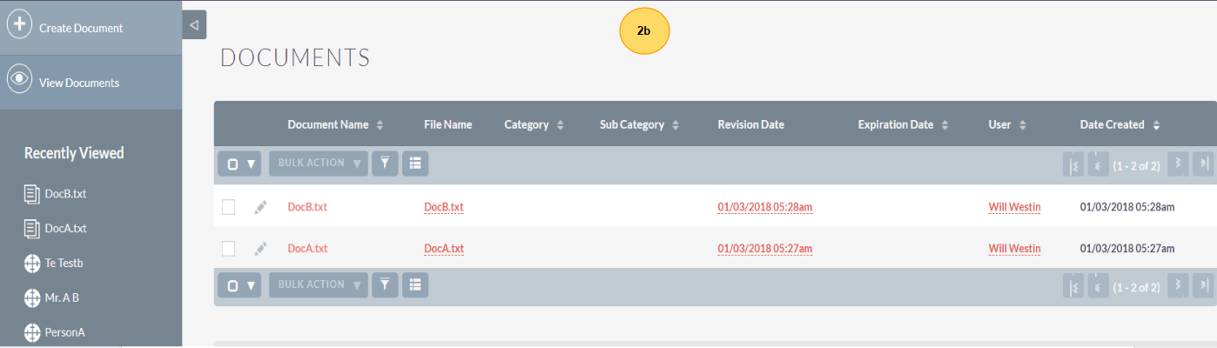Click the filter funnel icon in top toolbar
The height and width of the screenshot is (348, 1217).
384,163
